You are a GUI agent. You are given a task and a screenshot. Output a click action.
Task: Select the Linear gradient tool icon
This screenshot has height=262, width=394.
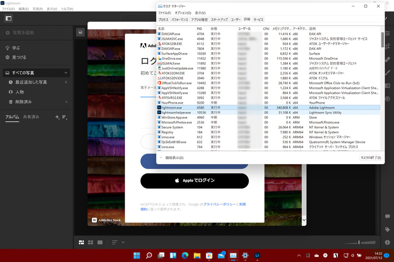(388, 86)
